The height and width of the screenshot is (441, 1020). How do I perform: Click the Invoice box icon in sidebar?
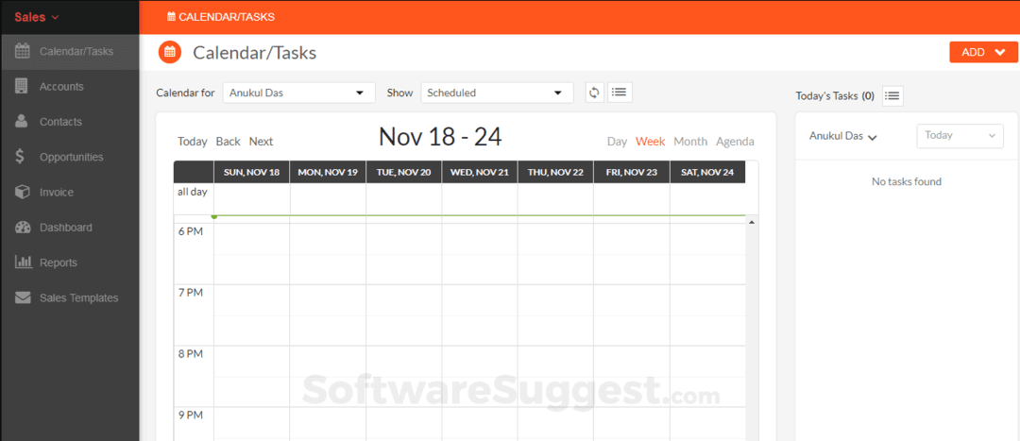click(x=22, y=192)
